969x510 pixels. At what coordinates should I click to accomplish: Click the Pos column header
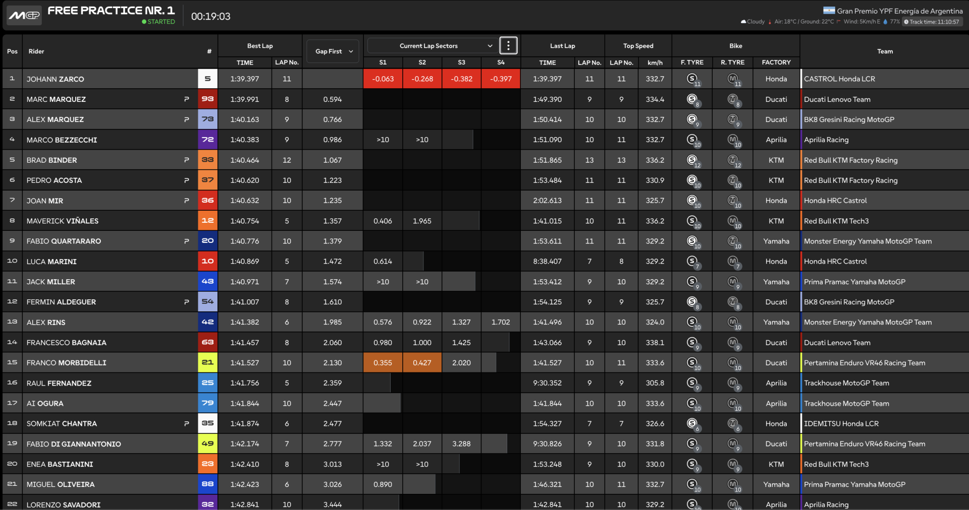click(x=12, y=51)
